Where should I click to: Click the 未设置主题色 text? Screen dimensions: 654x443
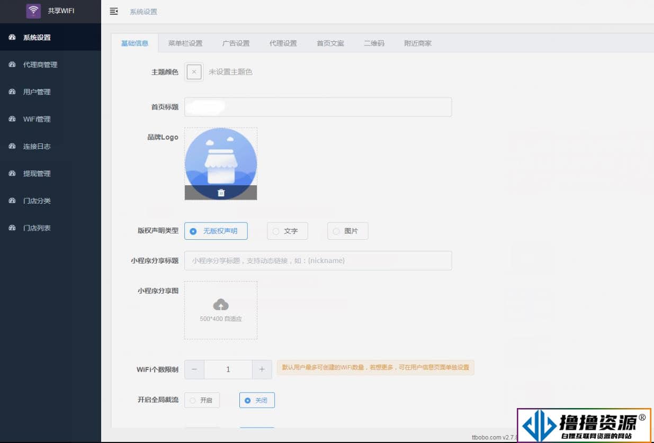point(230,72)
